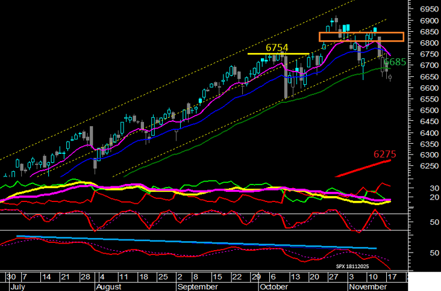
Task: Click the September month label
Action: (198, 287)
